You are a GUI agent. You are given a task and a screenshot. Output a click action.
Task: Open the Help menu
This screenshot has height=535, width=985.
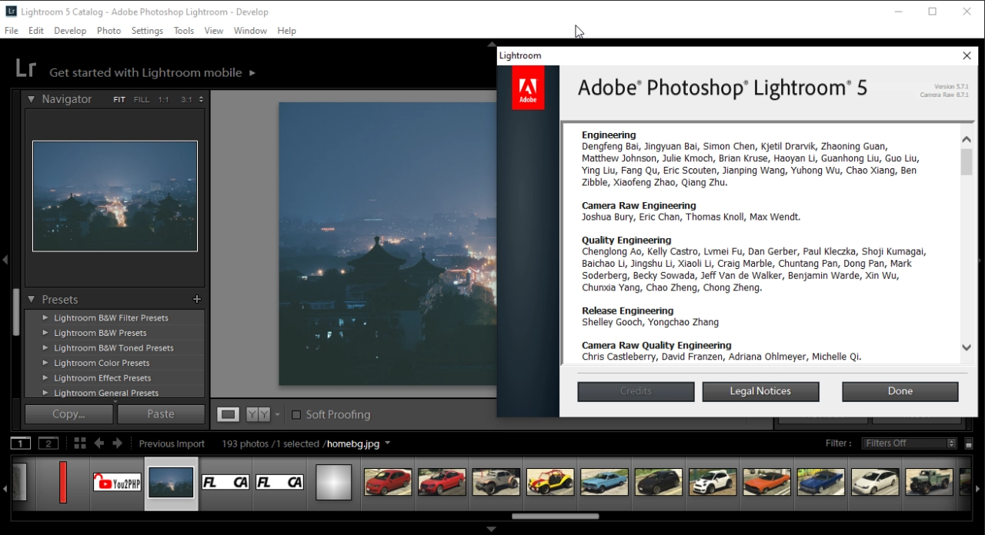pyautogui.click(x=286, y=31)
